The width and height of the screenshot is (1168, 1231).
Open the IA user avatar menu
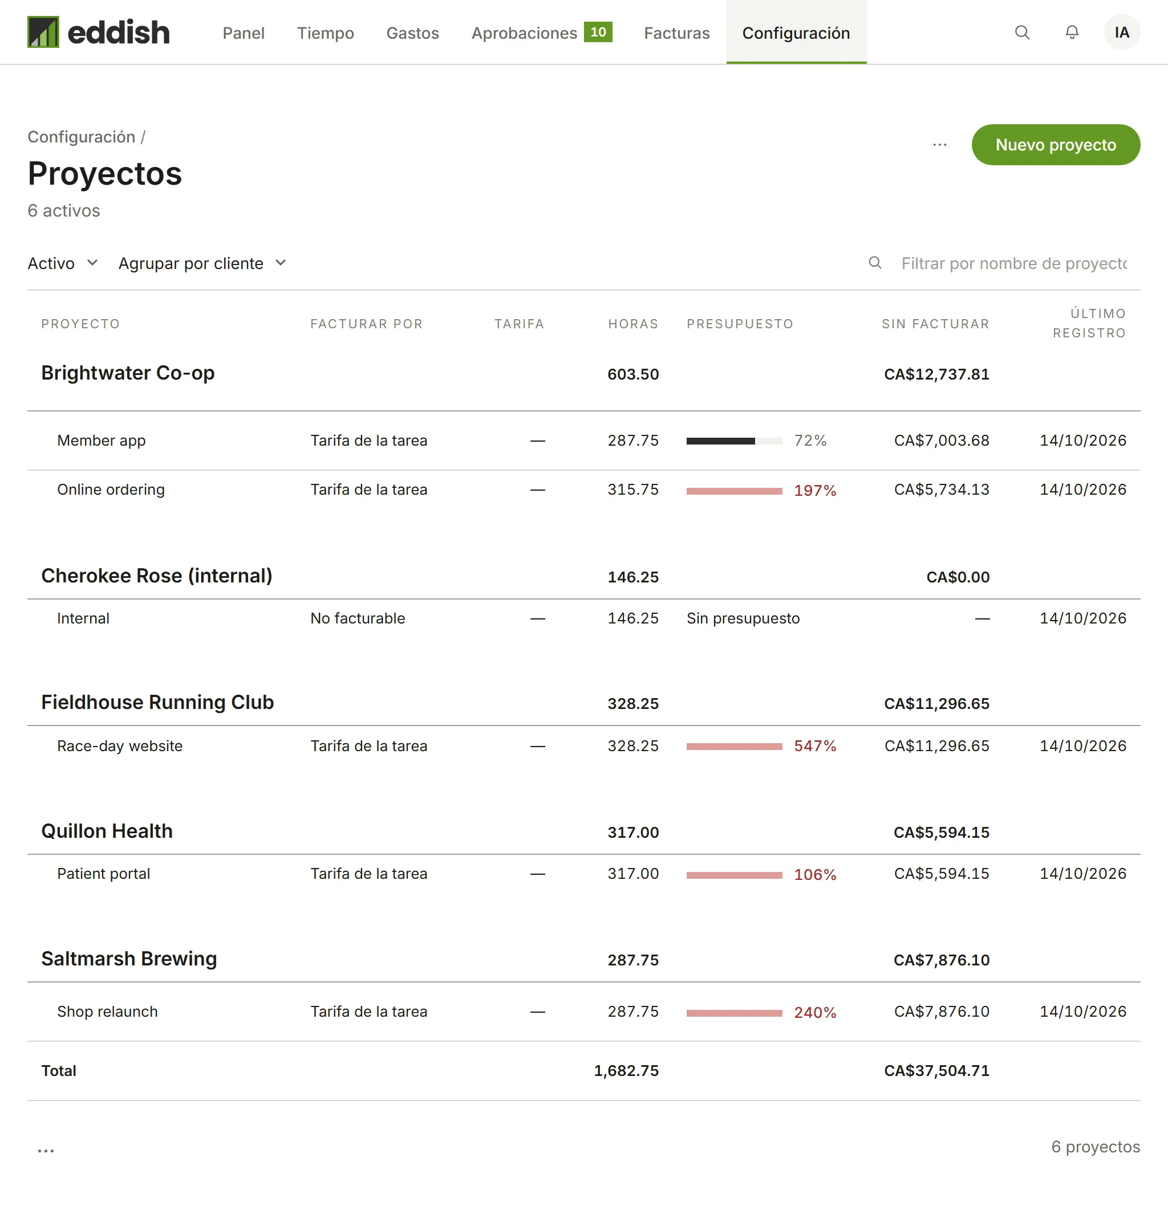[x=1122, y=32]
